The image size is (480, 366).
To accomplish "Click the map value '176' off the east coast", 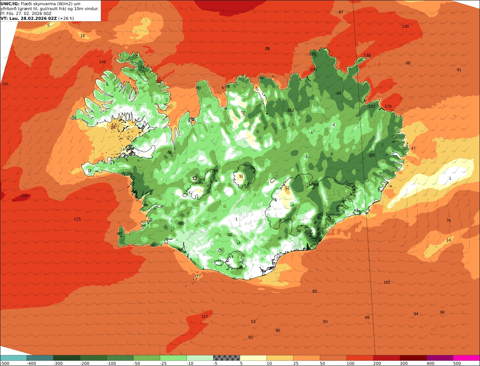I will point(388,106).
